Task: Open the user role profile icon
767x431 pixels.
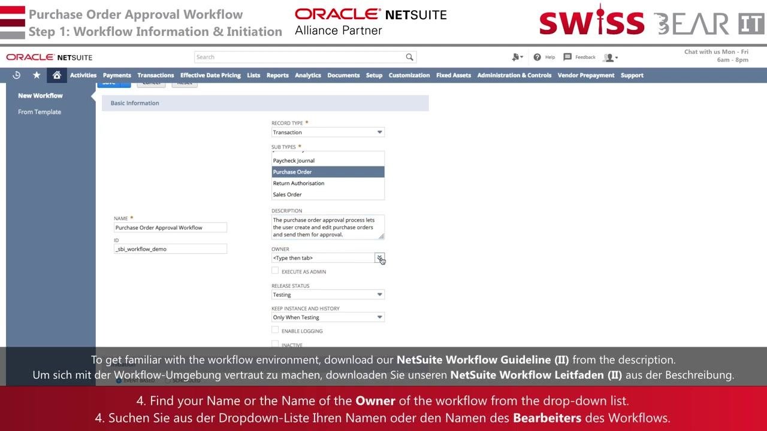Action: [x=610, y=57]
